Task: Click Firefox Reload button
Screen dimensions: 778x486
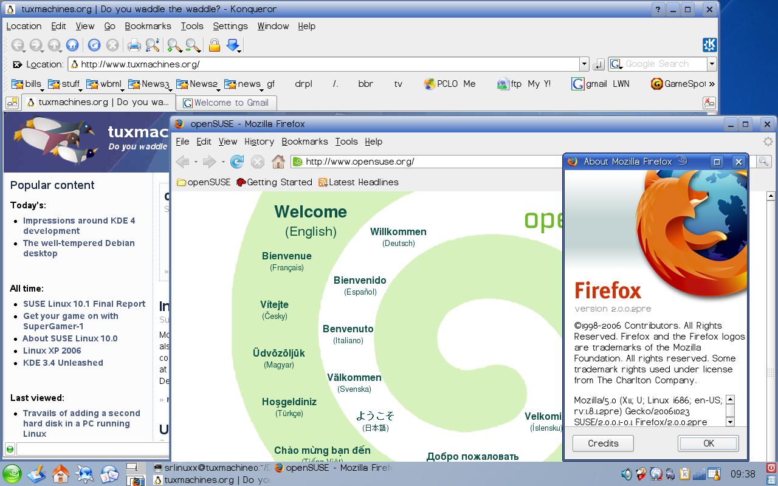Action: coord(237,162)
